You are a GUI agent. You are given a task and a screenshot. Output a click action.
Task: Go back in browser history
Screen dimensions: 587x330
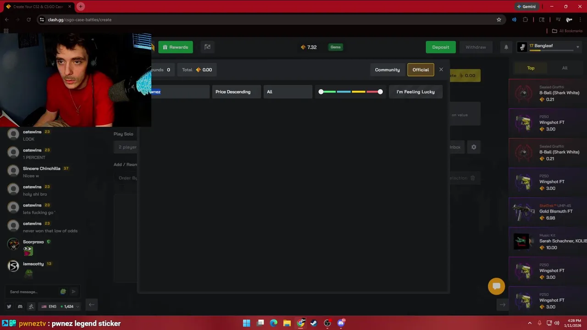[6, 20]
